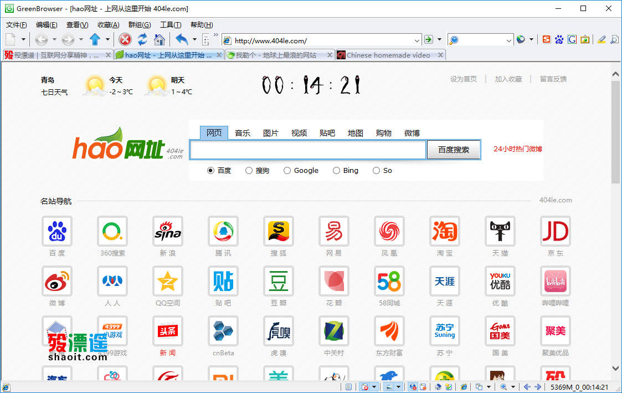The width and height of the screenshot is (622, 393).
Task: Open the 苏宁 Suning site icon
Action: click(x=444, y=331)
